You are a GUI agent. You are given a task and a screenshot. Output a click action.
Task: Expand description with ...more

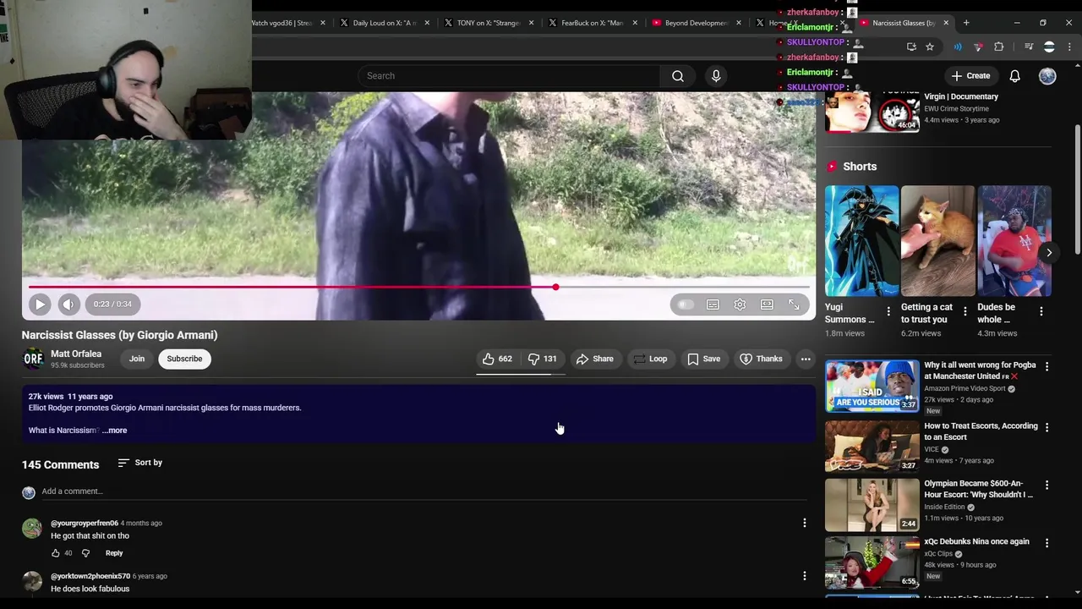pyautogui.click(x=115, y=431)
